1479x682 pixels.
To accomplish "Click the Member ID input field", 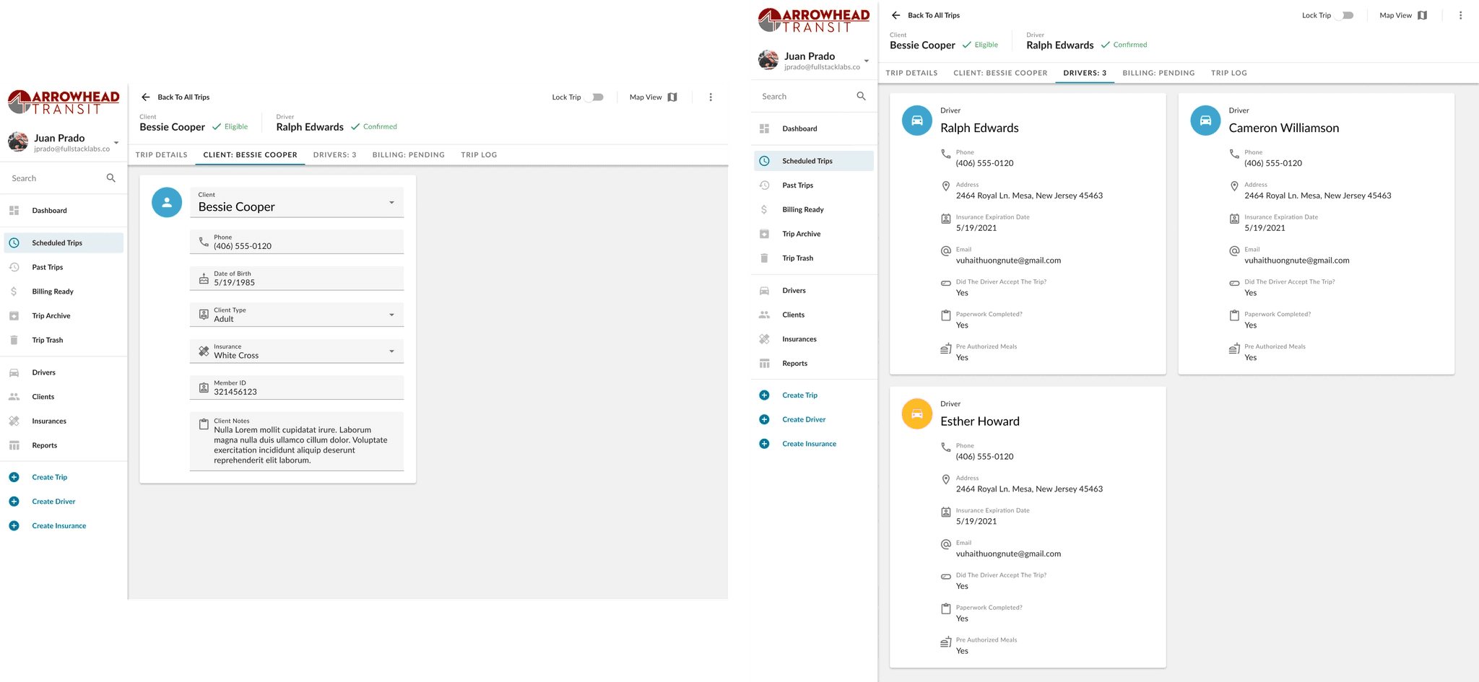I will (x=297, y=388).
